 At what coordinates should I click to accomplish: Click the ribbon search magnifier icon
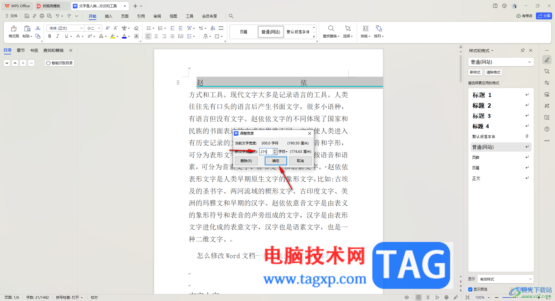(231, 16)
